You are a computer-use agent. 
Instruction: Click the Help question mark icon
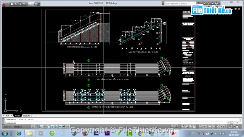click(216, 3)
